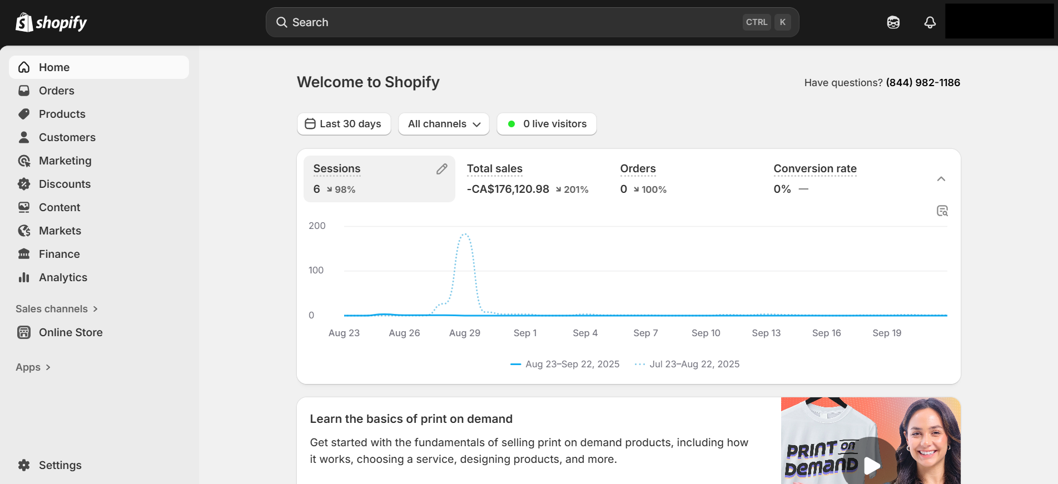Expand the Apps section
This screenshot has height=484, width=1058.
[33, 367]
